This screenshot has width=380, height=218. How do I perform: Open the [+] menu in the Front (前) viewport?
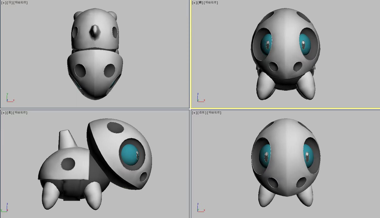point(194,3)
